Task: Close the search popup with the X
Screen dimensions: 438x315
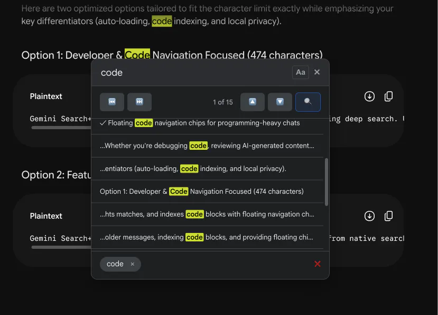Action: (x=317, y=72)
